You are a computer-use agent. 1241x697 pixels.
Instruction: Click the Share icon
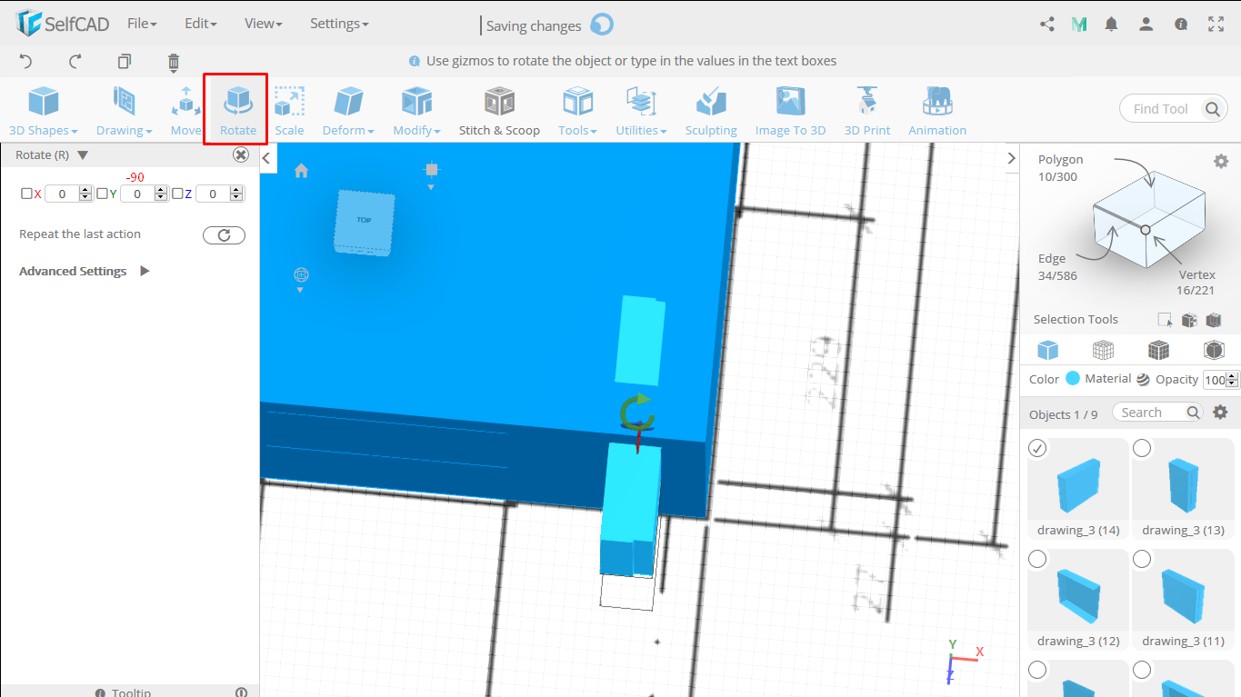pyautogui.click(x=1047, y=25)
